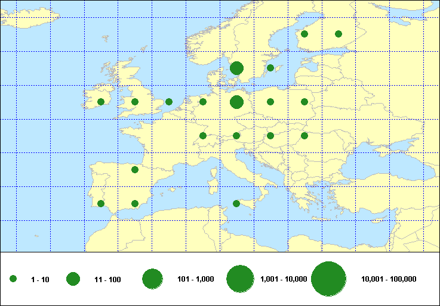Click the '11 - 100' legend label
The height and width of the screenshot is (306, 440).
pyautogui.click(x=107, y=279)
